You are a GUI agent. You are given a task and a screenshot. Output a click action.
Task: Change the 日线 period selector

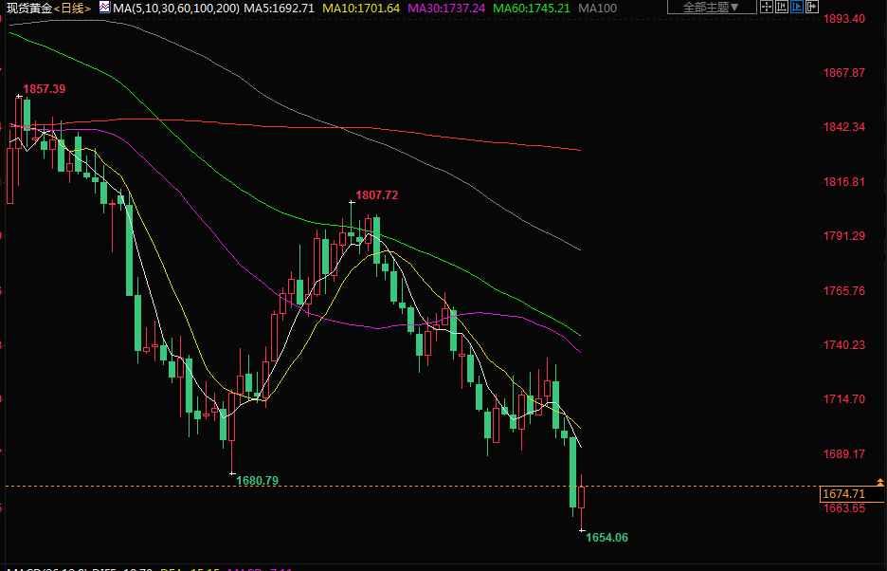[x=73, y=9]
